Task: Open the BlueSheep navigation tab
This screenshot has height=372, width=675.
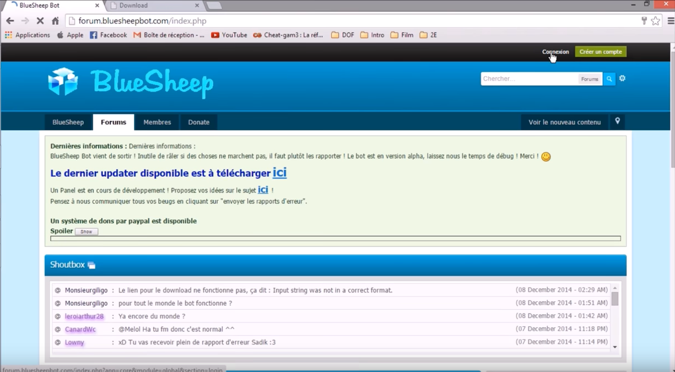Action: tap(68, 122)
